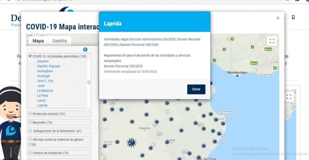Select Guaminí in the municipality list
The image size is (309, 160).
(x=43, y=61)
